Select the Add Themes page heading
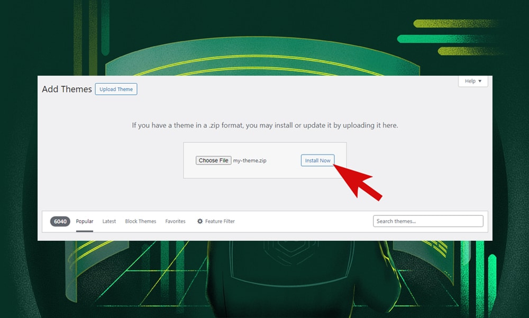The height and width of the screenshot is (318, 529). click(x=67, y=89)
